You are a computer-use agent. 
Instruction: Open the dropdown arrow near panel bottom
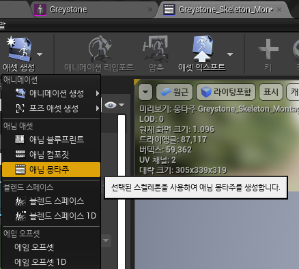pos(106,240)
